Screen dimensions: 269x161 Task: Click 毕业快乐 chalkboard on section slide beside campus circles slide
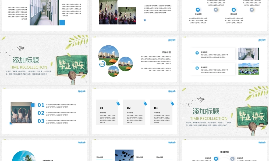(x=72, y=65)
